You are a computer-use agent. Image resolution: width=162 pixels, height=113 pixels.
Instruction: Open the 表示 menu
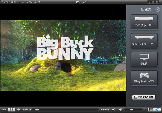click(x=13, y=2)
